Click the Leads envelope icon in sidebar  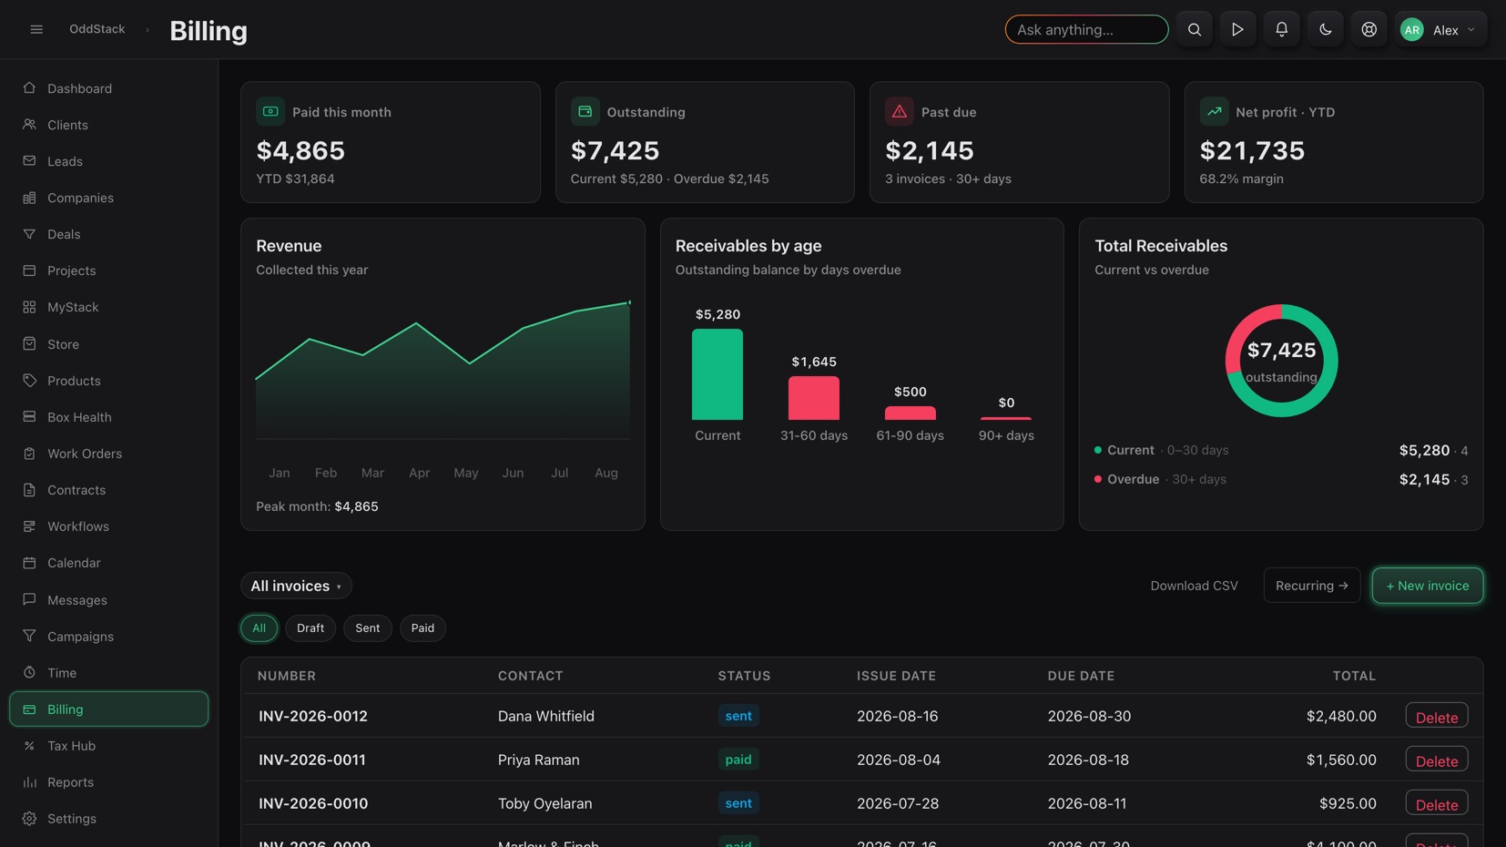tap(29, 161)
